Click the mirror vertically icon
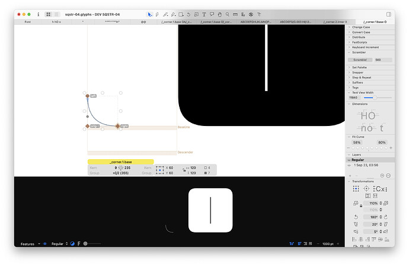The width and height of the screenshot is (409, 265). 375,196
